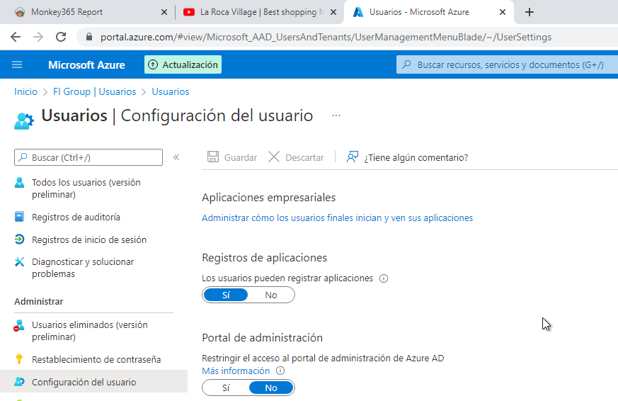Set admin portal restriction toggle to Sí

[226, 388]
